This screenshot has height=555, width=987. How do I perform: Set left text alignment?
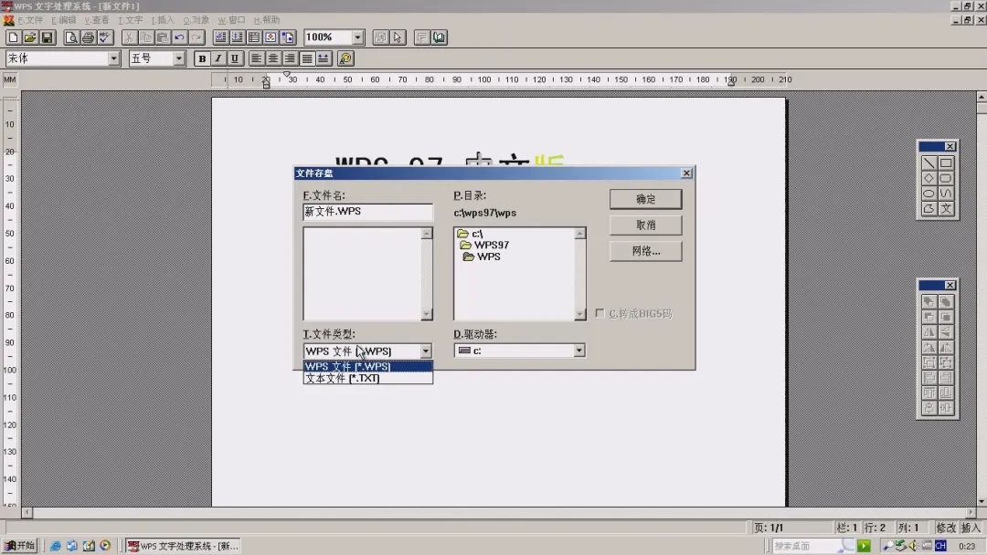pyautogui.click(x=256, y=58)
